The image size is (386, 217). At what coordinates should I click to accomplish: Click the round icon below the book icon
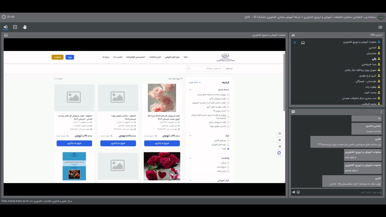click(x=280, y=140)
